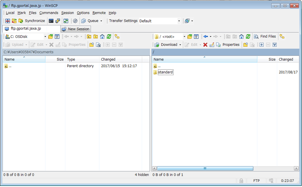Screen dimensions: 302x187
Task: Go to the local root directory icon
Action: (96, 36)
